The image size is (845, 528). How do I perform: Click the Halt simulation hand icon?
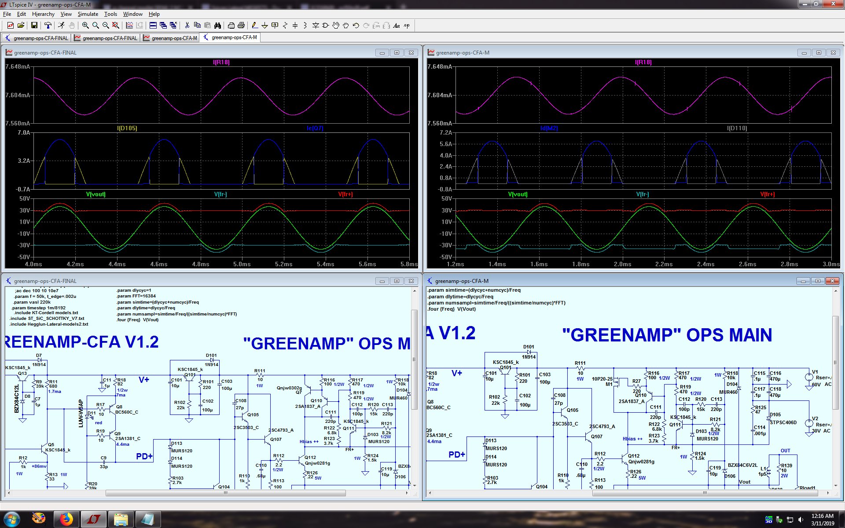click(x=71, y=26)
